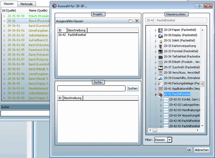Click the Abbrechen button
Viewport: 215px width, 158px height.
[x=202, y=150]
